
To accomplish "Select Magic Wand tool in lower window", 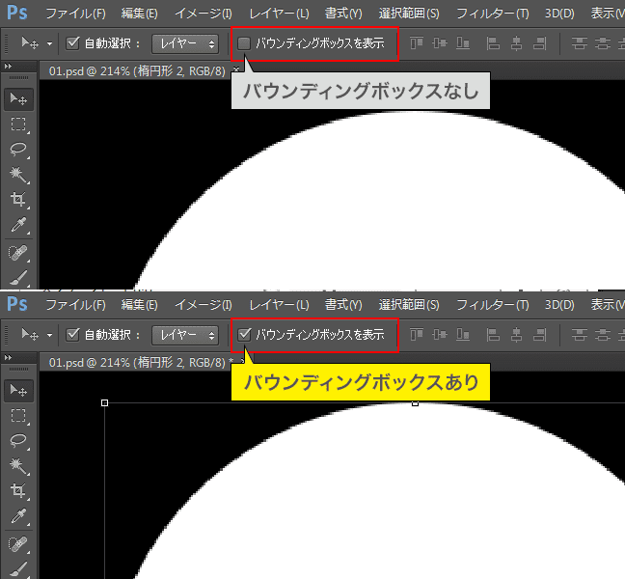I will [18, 465].
